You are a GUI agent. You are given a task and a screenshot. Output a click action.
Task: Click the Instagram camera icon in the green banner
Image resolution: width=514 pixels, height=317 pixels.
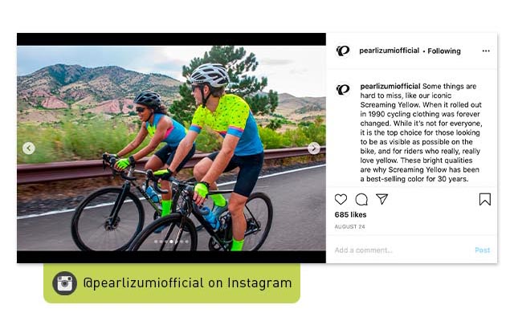click(64, 283)
